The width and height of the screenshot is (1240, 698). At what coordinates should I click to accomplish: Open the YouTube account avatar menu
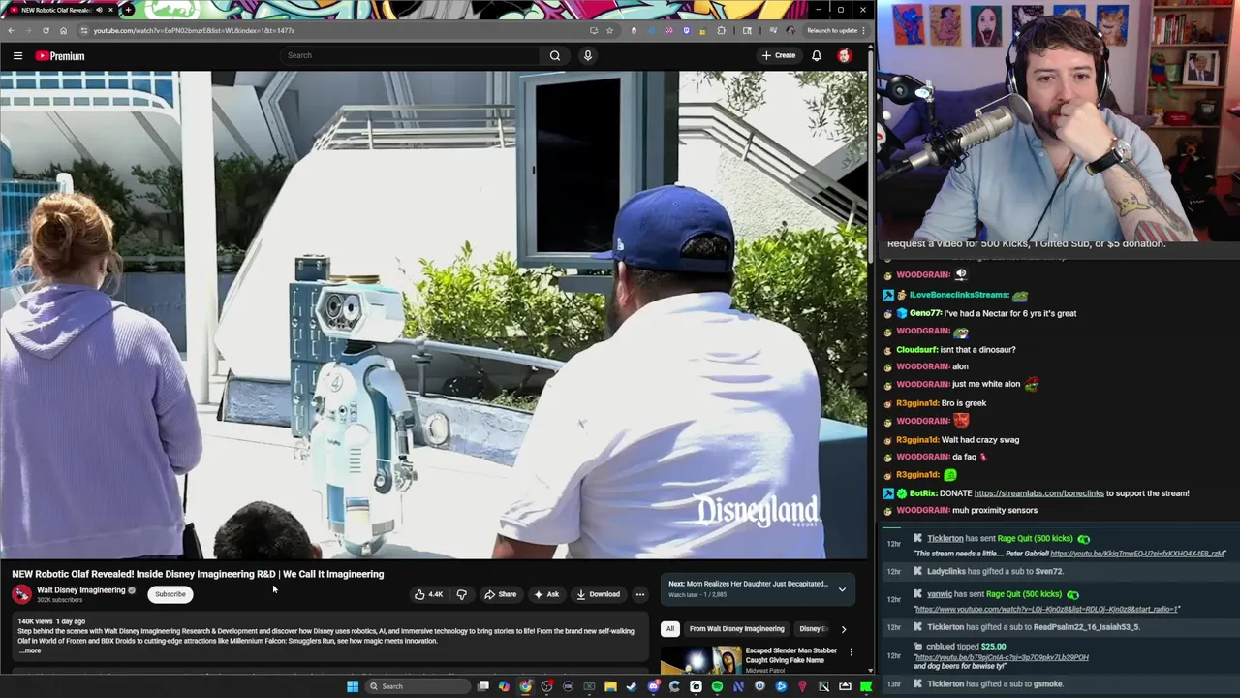point(845,55)
